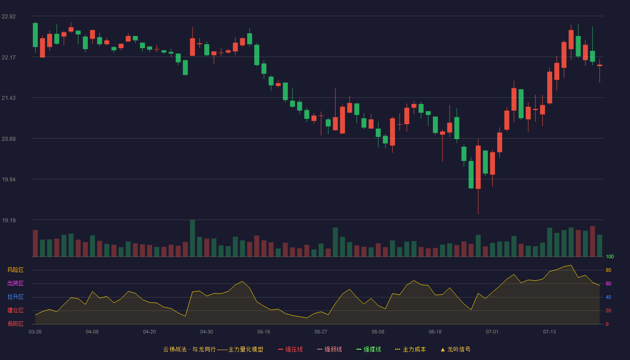Toggle the 强撑线 legend entry

pos(369,349)
